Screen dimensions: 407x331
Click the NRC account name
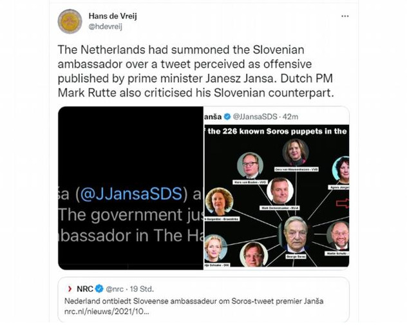pyautogui.click(x=85, y=288)
